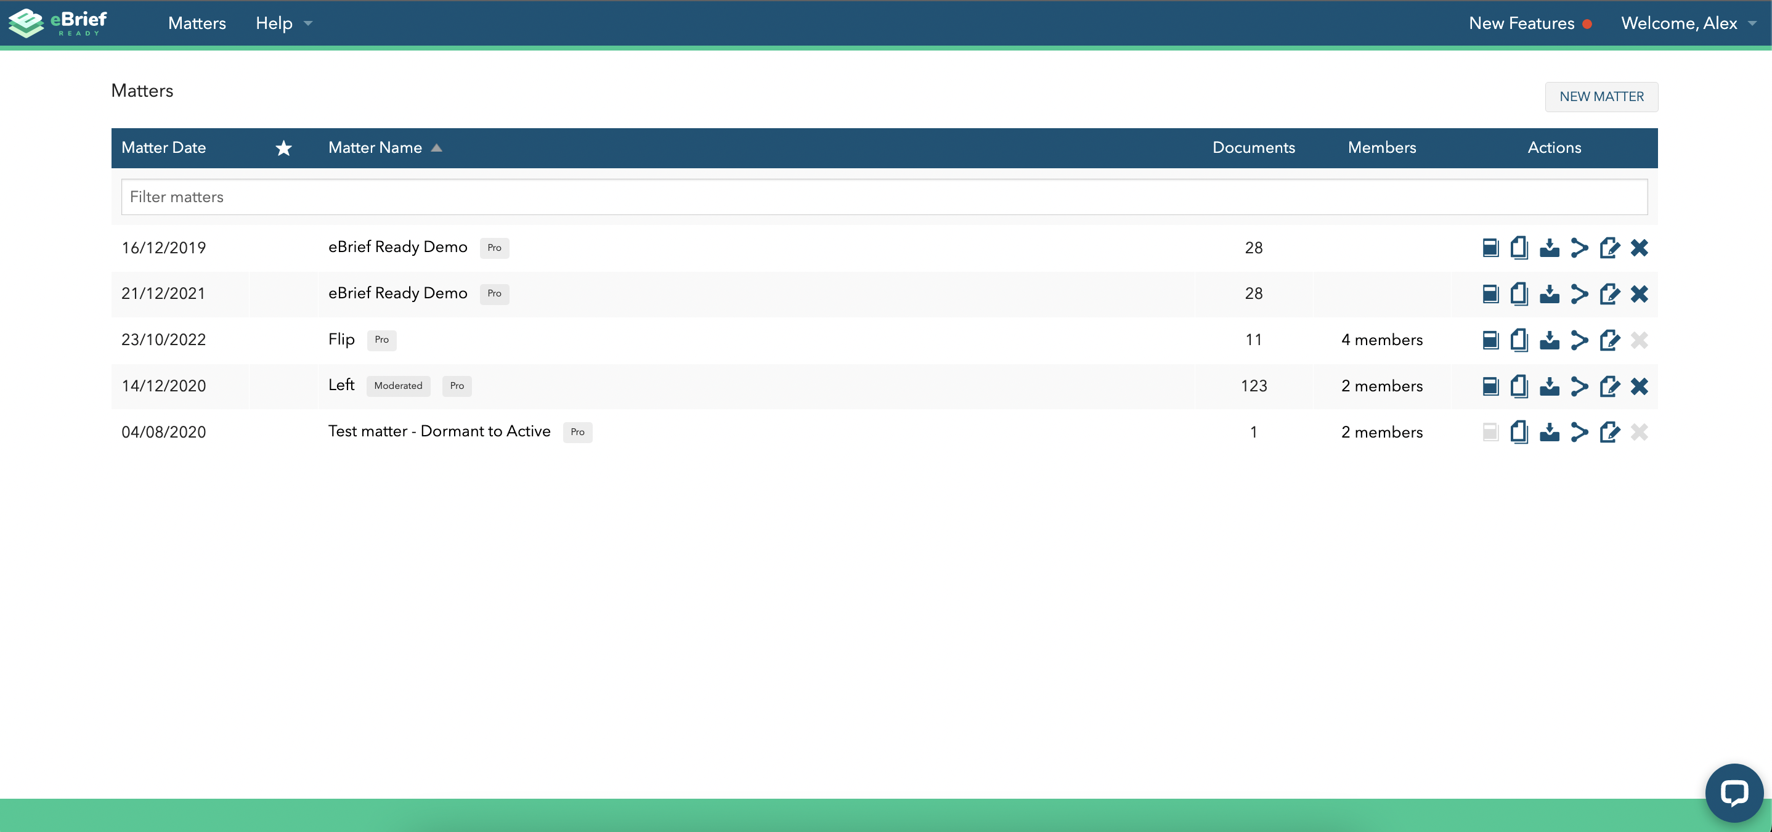Screen dimensions: 1772x832
Task: Edit the 21/12/2021 eBrief Ready Demo matter
Action: coord(1610,294)
